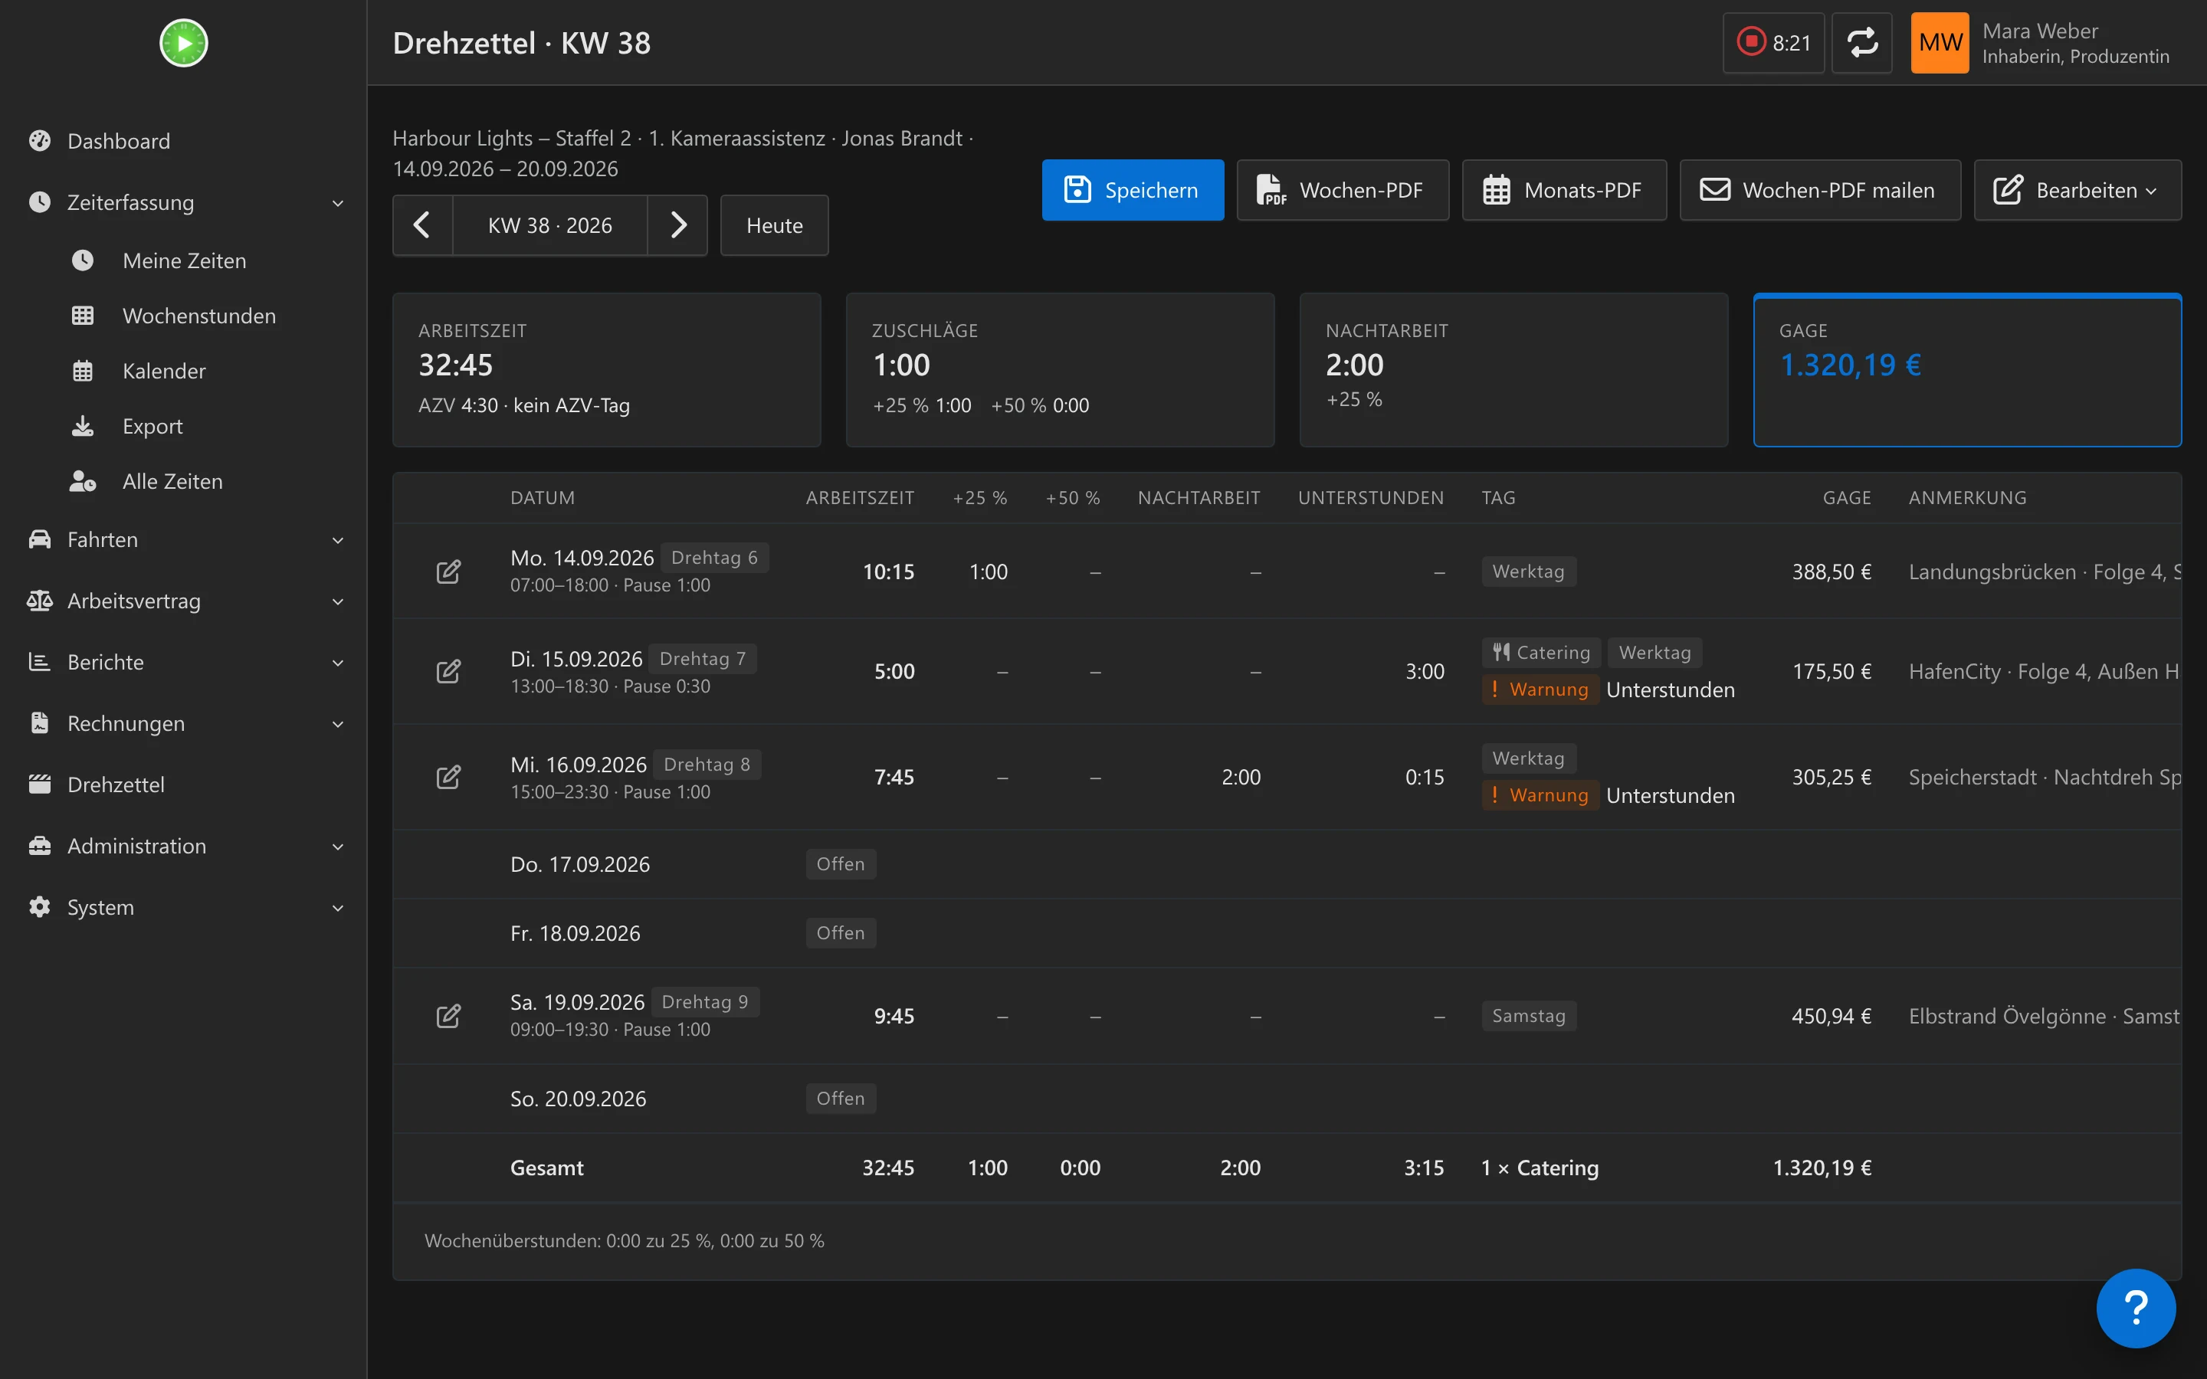Open the MW user avatar

click(1940, 43)
